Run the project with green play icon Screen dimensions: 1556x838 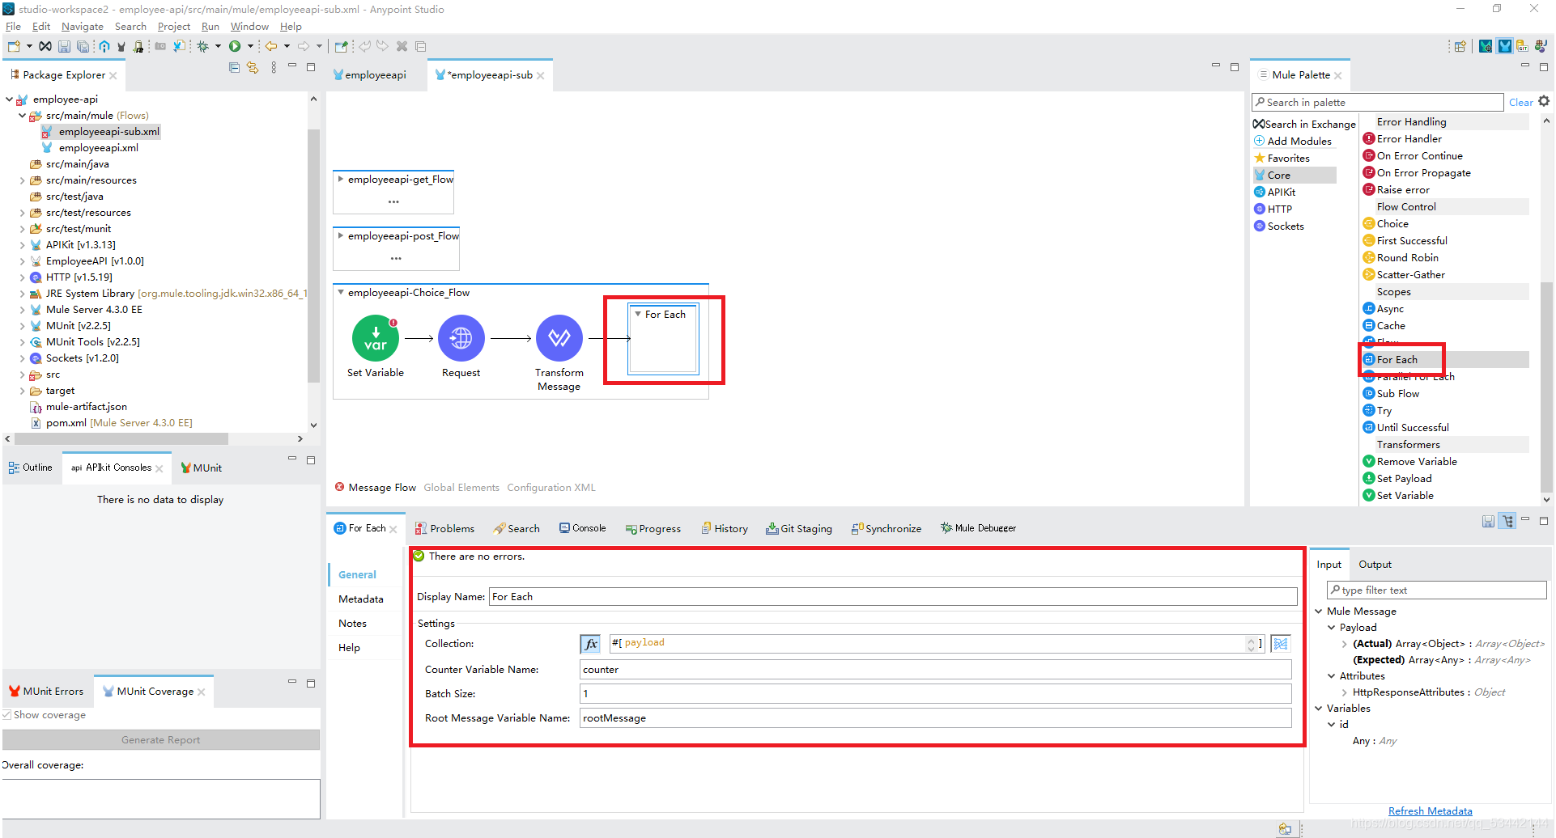[x=235, y=47]
